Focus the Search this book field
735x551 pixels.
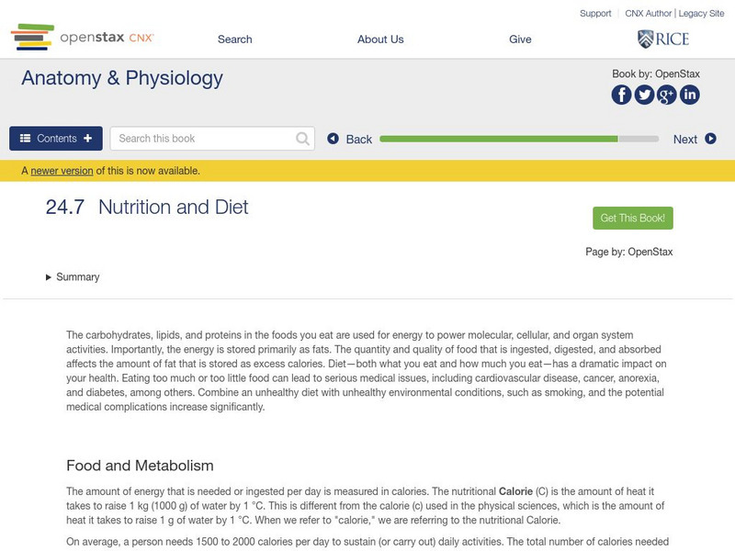coord(204,139)
